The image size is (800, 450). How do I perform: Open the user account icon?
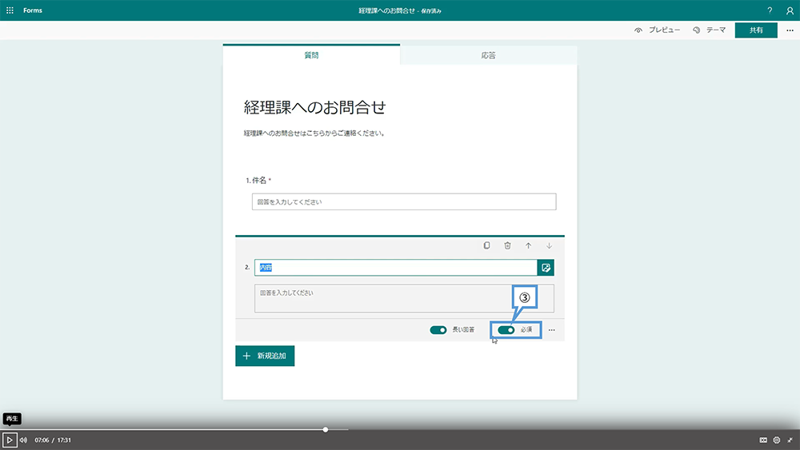click(x=790, y=10)
